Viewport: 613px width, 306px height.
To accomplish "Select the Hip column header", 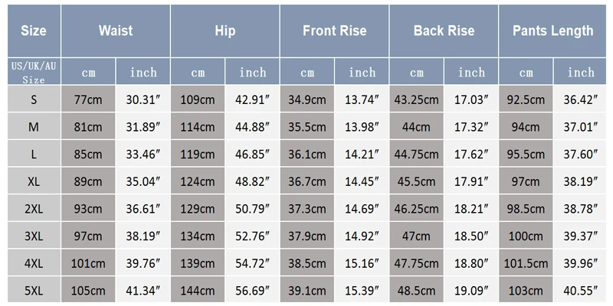I will tap(225, 31).
